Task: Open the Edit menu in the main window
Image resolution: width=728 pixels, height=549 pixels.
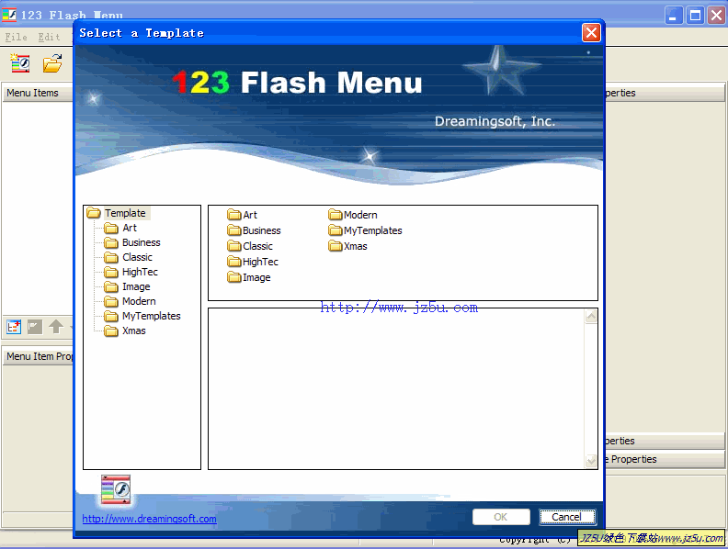Action: pyautogui.click(x=49, y=37)
